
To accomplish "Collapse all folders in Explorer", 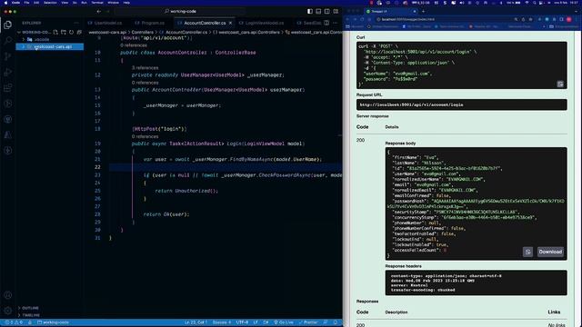I will (x=79, y=33).
